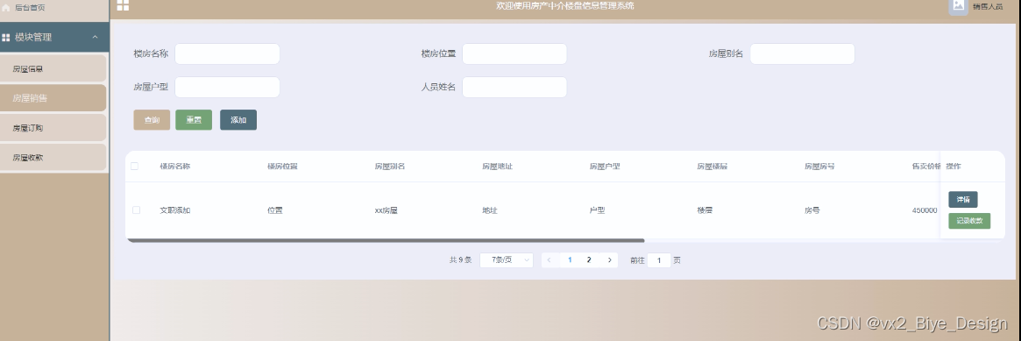Click 记录收款 for the 文鹏添加 row
1021x341 pixels.
tap(969, 221)
